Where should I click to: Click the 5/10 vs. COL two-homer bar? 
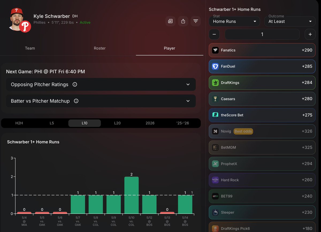pos(132,195)
